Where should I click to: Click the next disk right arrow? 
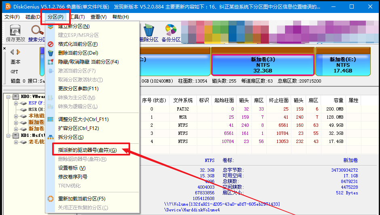coord(18,52)
